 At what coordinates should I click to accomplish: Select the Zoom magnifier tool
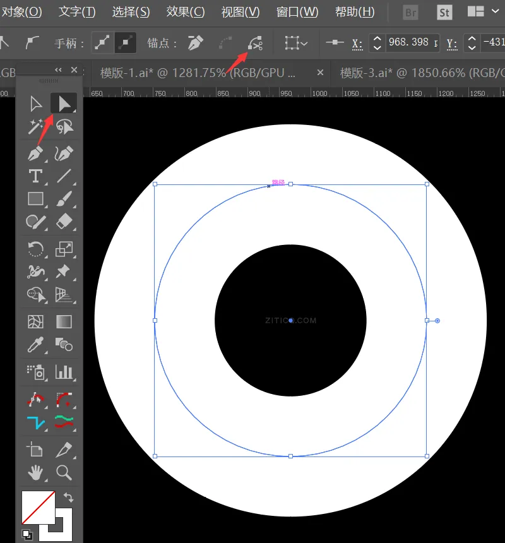pos(64,472)
